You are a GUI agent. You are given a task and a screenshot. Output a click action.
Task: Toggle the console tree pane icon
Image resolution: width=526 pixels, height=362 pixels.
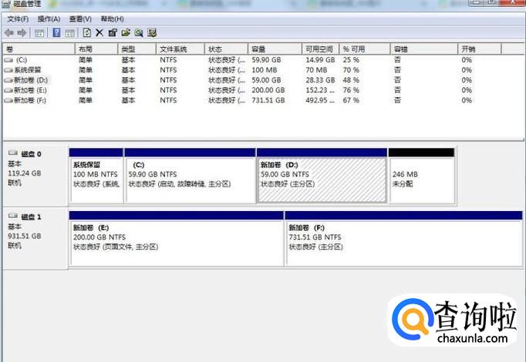(39, 33)
